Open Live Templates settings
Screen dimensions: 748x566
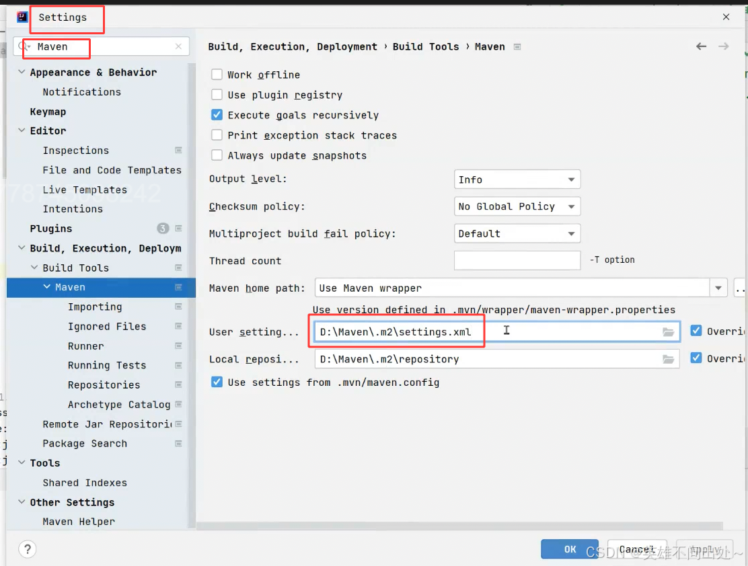85,190
